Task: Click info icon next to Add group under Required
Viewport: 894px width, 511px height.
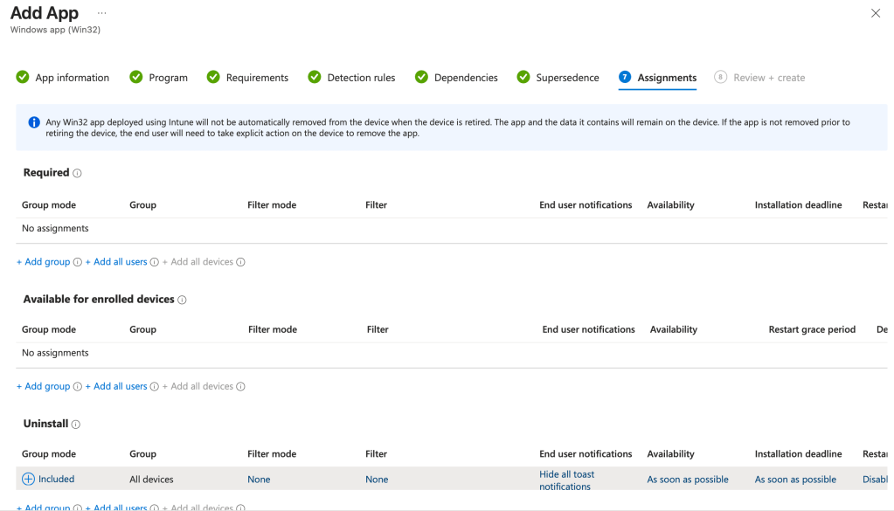Action: click(78, 262)
